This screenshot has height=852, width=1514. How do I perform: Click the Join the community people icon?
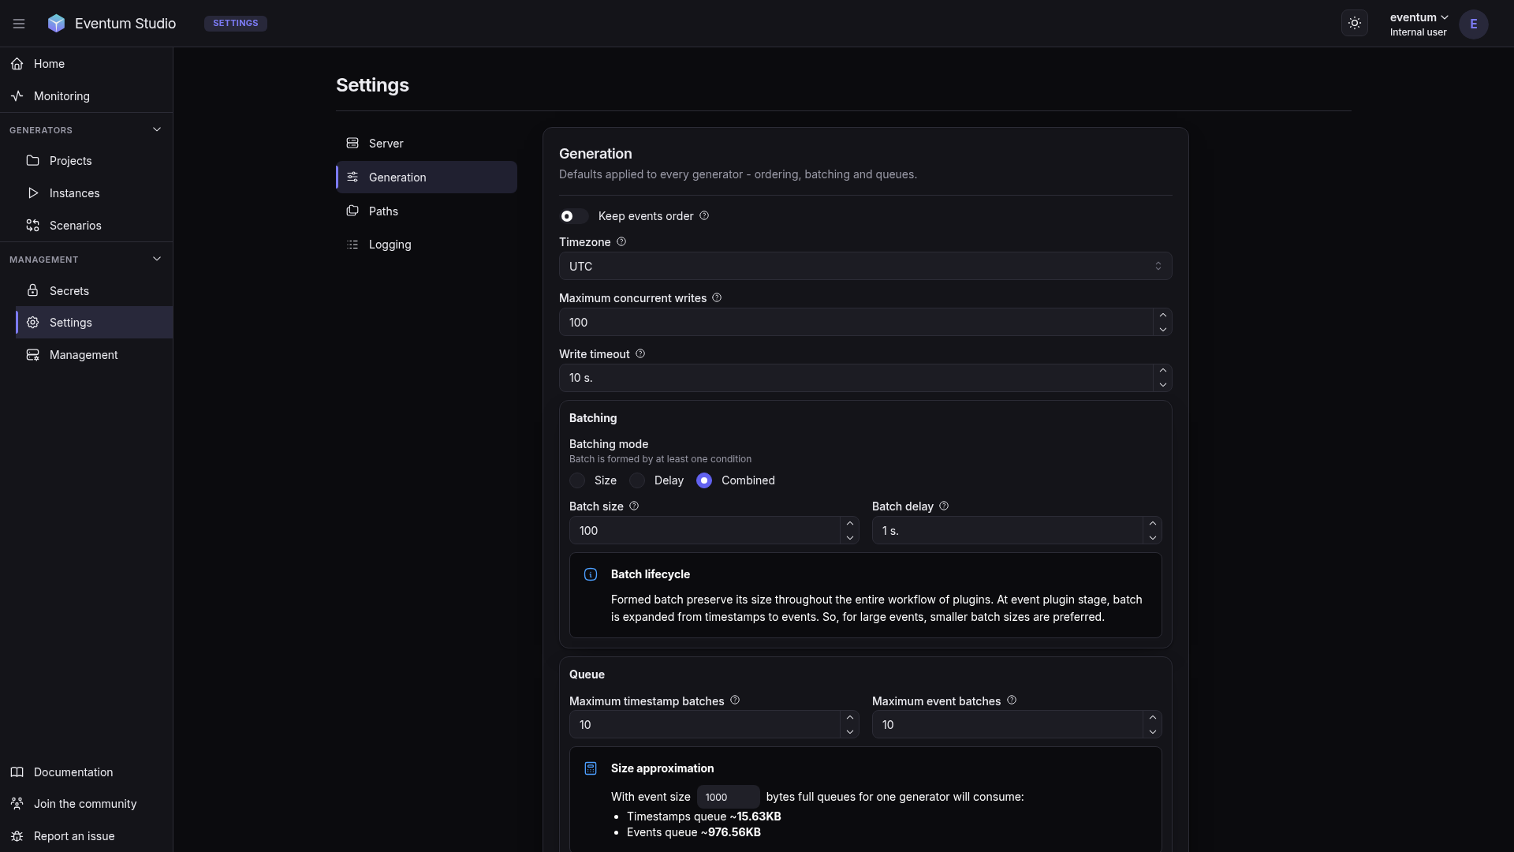[x=17, y=804]
